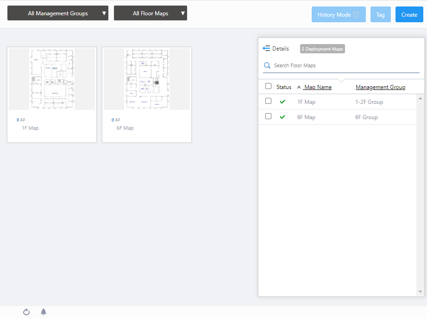Screen dimensions: 427x319
Task: Click the Map Name sort arrow
Action: tap(299, 87)
